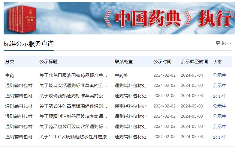Select the 标准公示服务查询 tab heading

(x=29, y=44)
